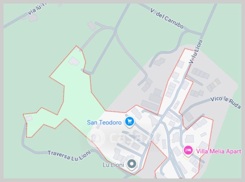The width and height of the screenshot is (245, 182).
Task: Open the Villa Melia Apart label
Action: 219,151
